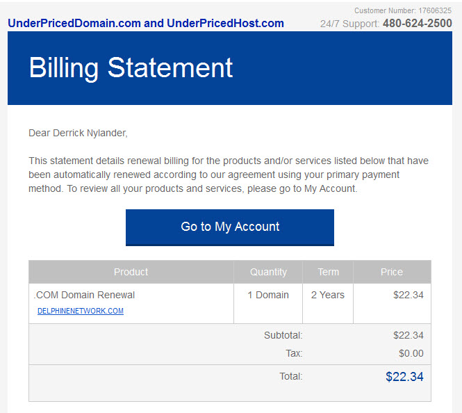Select the Term column header
The image size is (462, 413).
pos(328,272)
